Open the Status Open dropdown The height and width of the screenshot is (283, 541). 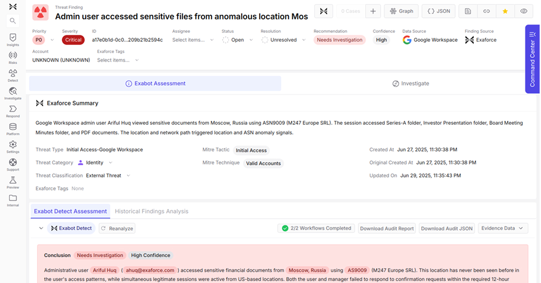[x=237, y=40]
